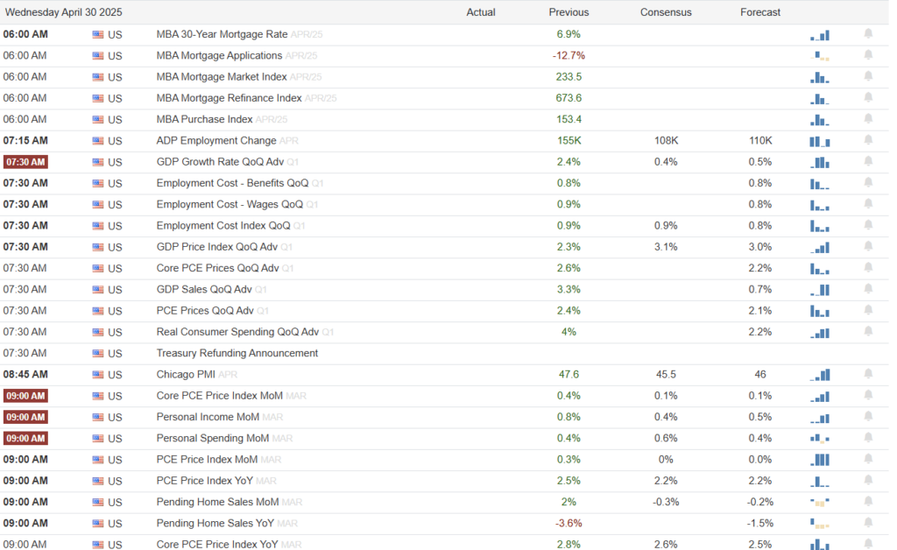Show the chart for GDP Sales QoQ Adv
Image resolution: width=897 pixels, height=550 pixels.
coord(820,290)
